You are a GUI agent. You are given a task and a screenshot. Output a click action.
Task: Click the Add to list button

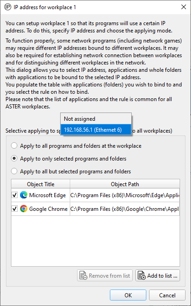pyautogui.click(x=158, y=275)
